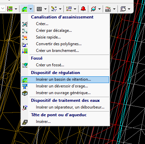Click the Fossé section heading
Screen dimensions: 145x144
37,58
